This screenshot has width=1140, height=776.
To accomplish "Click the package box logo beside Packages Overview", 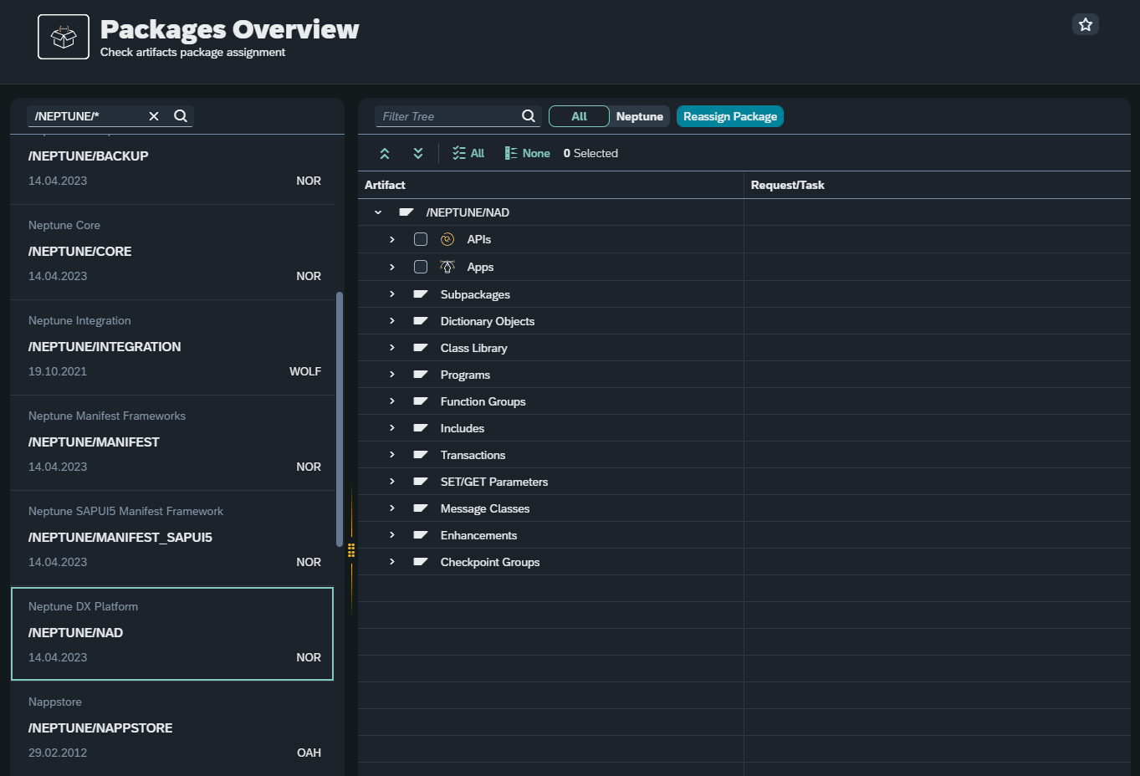I will tap(63, 36).
